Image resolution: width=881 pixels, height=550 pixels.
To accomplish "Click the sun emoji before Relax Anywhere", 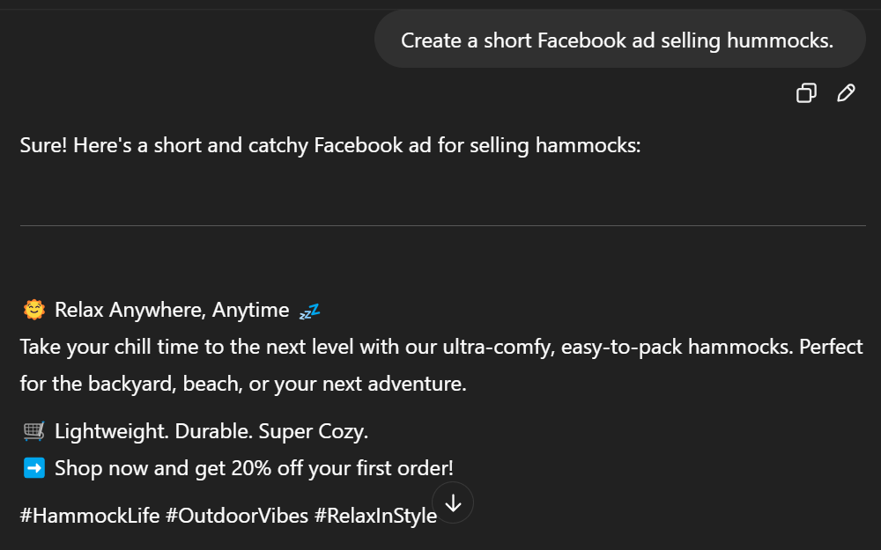I will point(34,310).
